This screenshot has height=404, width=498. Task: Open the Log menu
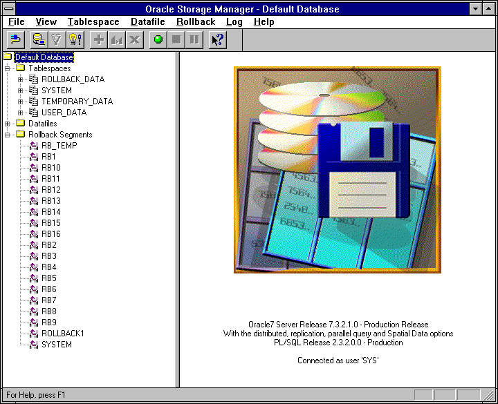(x=234, y=22)
